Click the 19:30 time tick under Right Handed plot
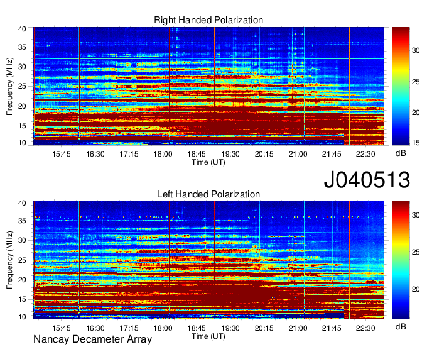Viewport: 427px width, 347px height. coord(230,154)
